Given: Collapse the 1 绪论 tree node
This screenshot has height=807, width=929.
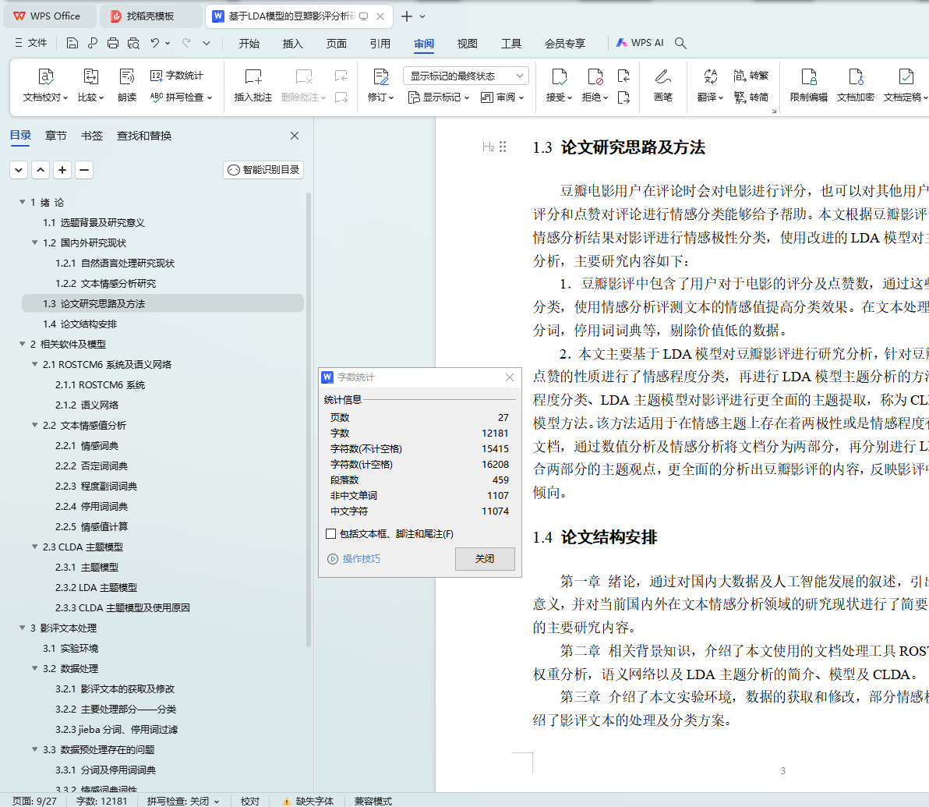Looking at the screenshot, I should (22, 202).
